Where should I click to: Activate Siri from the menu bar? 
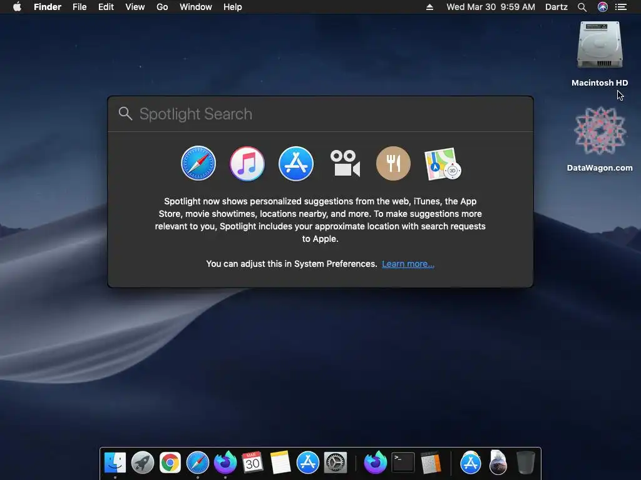click(603, 7)
